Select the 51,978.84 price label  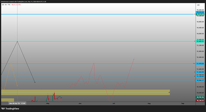[x=200, y=64]
